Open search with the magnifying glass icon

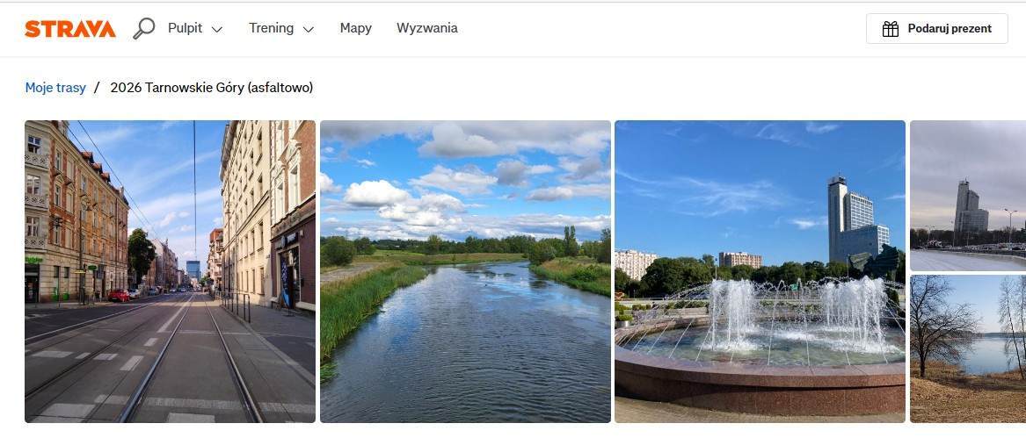pos(143,29)
